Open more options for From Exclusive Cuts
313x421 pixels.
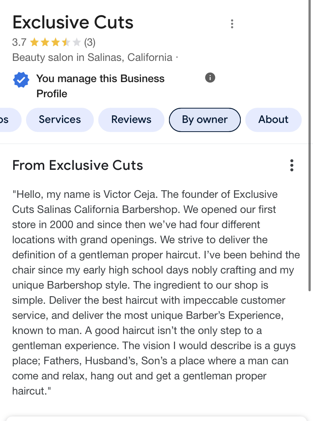(x=291, y=165)
